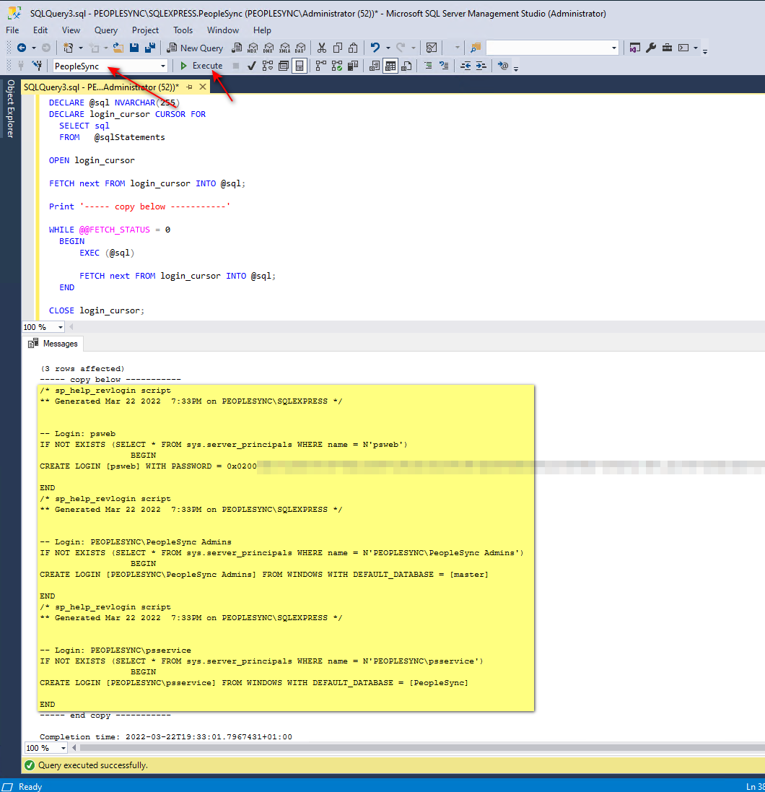Click the New Project icon
Viewport: 765px width, 792px height.
tap(68, 48)
